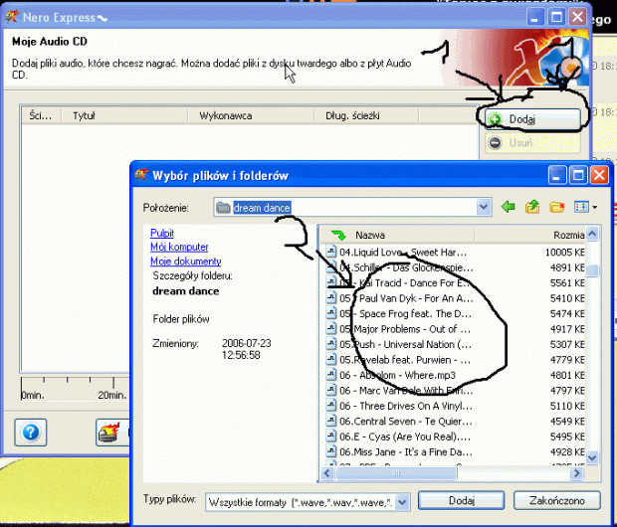Click audio file icon of 04.Liquid Love

point(331,253)
